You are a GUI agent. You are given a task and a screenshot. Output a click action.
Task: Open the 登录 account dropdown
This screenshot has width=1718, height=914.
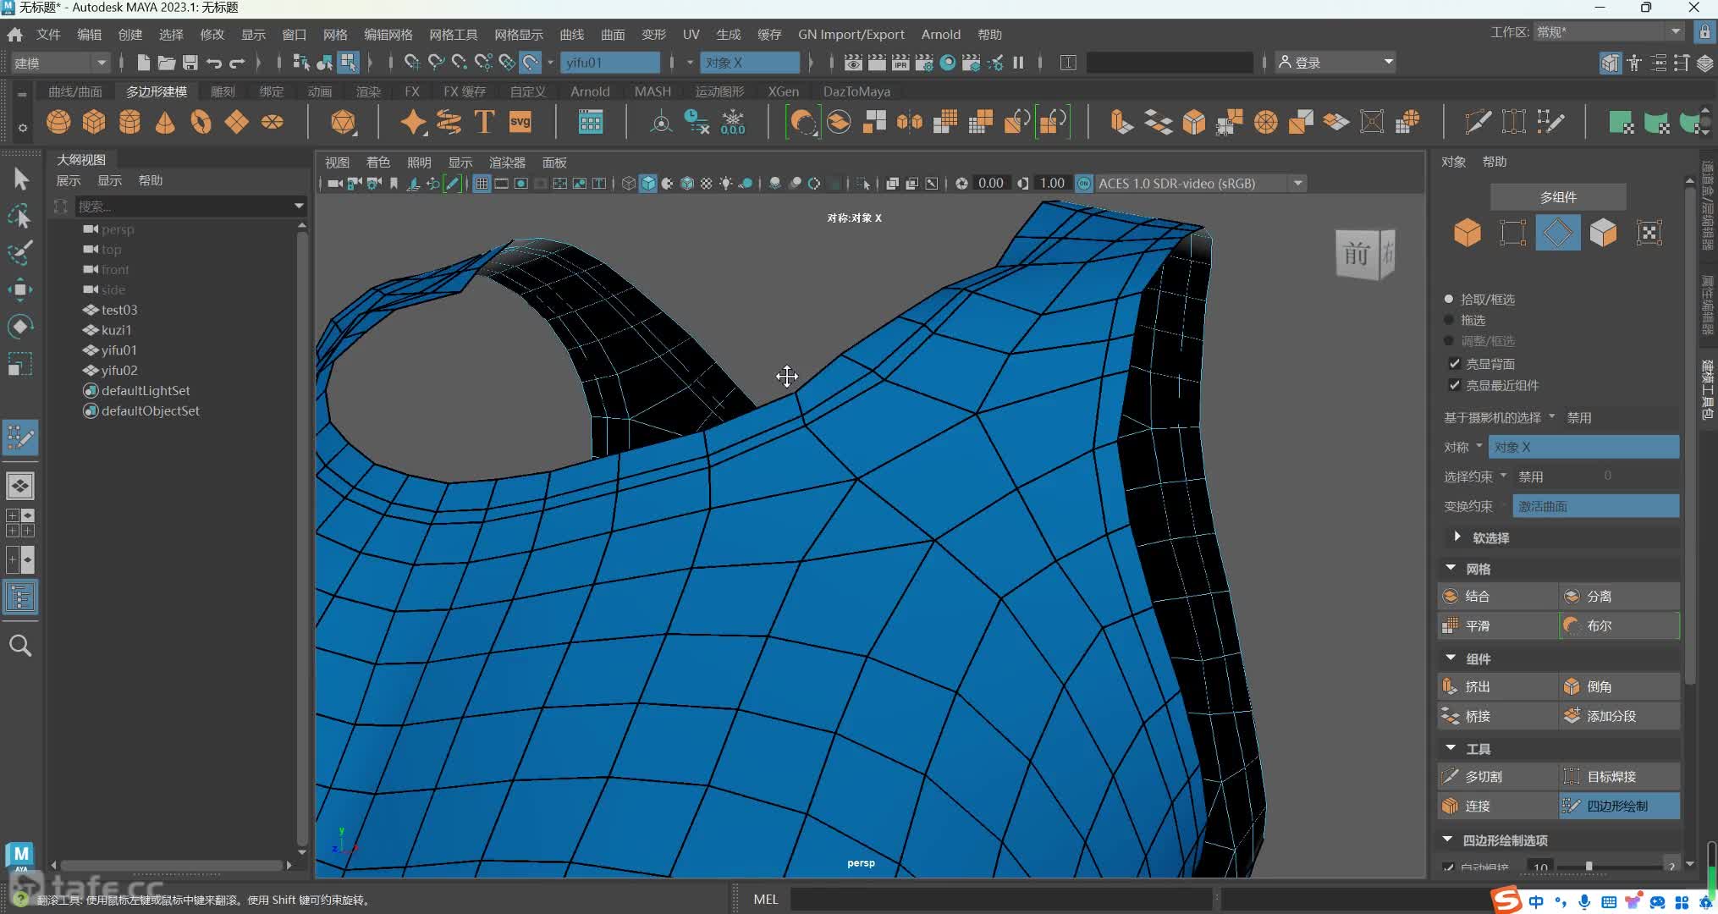pos(1335,63)
